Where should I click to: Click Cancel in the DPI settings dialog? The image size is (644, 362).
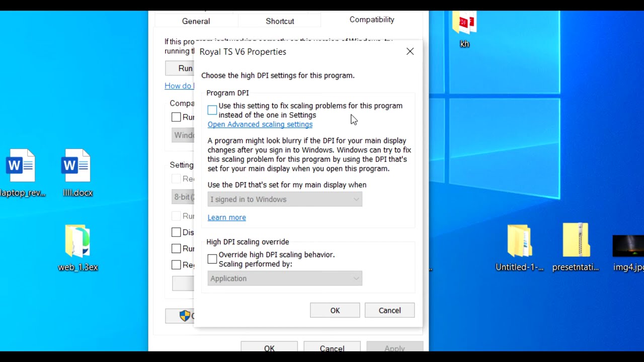click(x=390, y=310)
